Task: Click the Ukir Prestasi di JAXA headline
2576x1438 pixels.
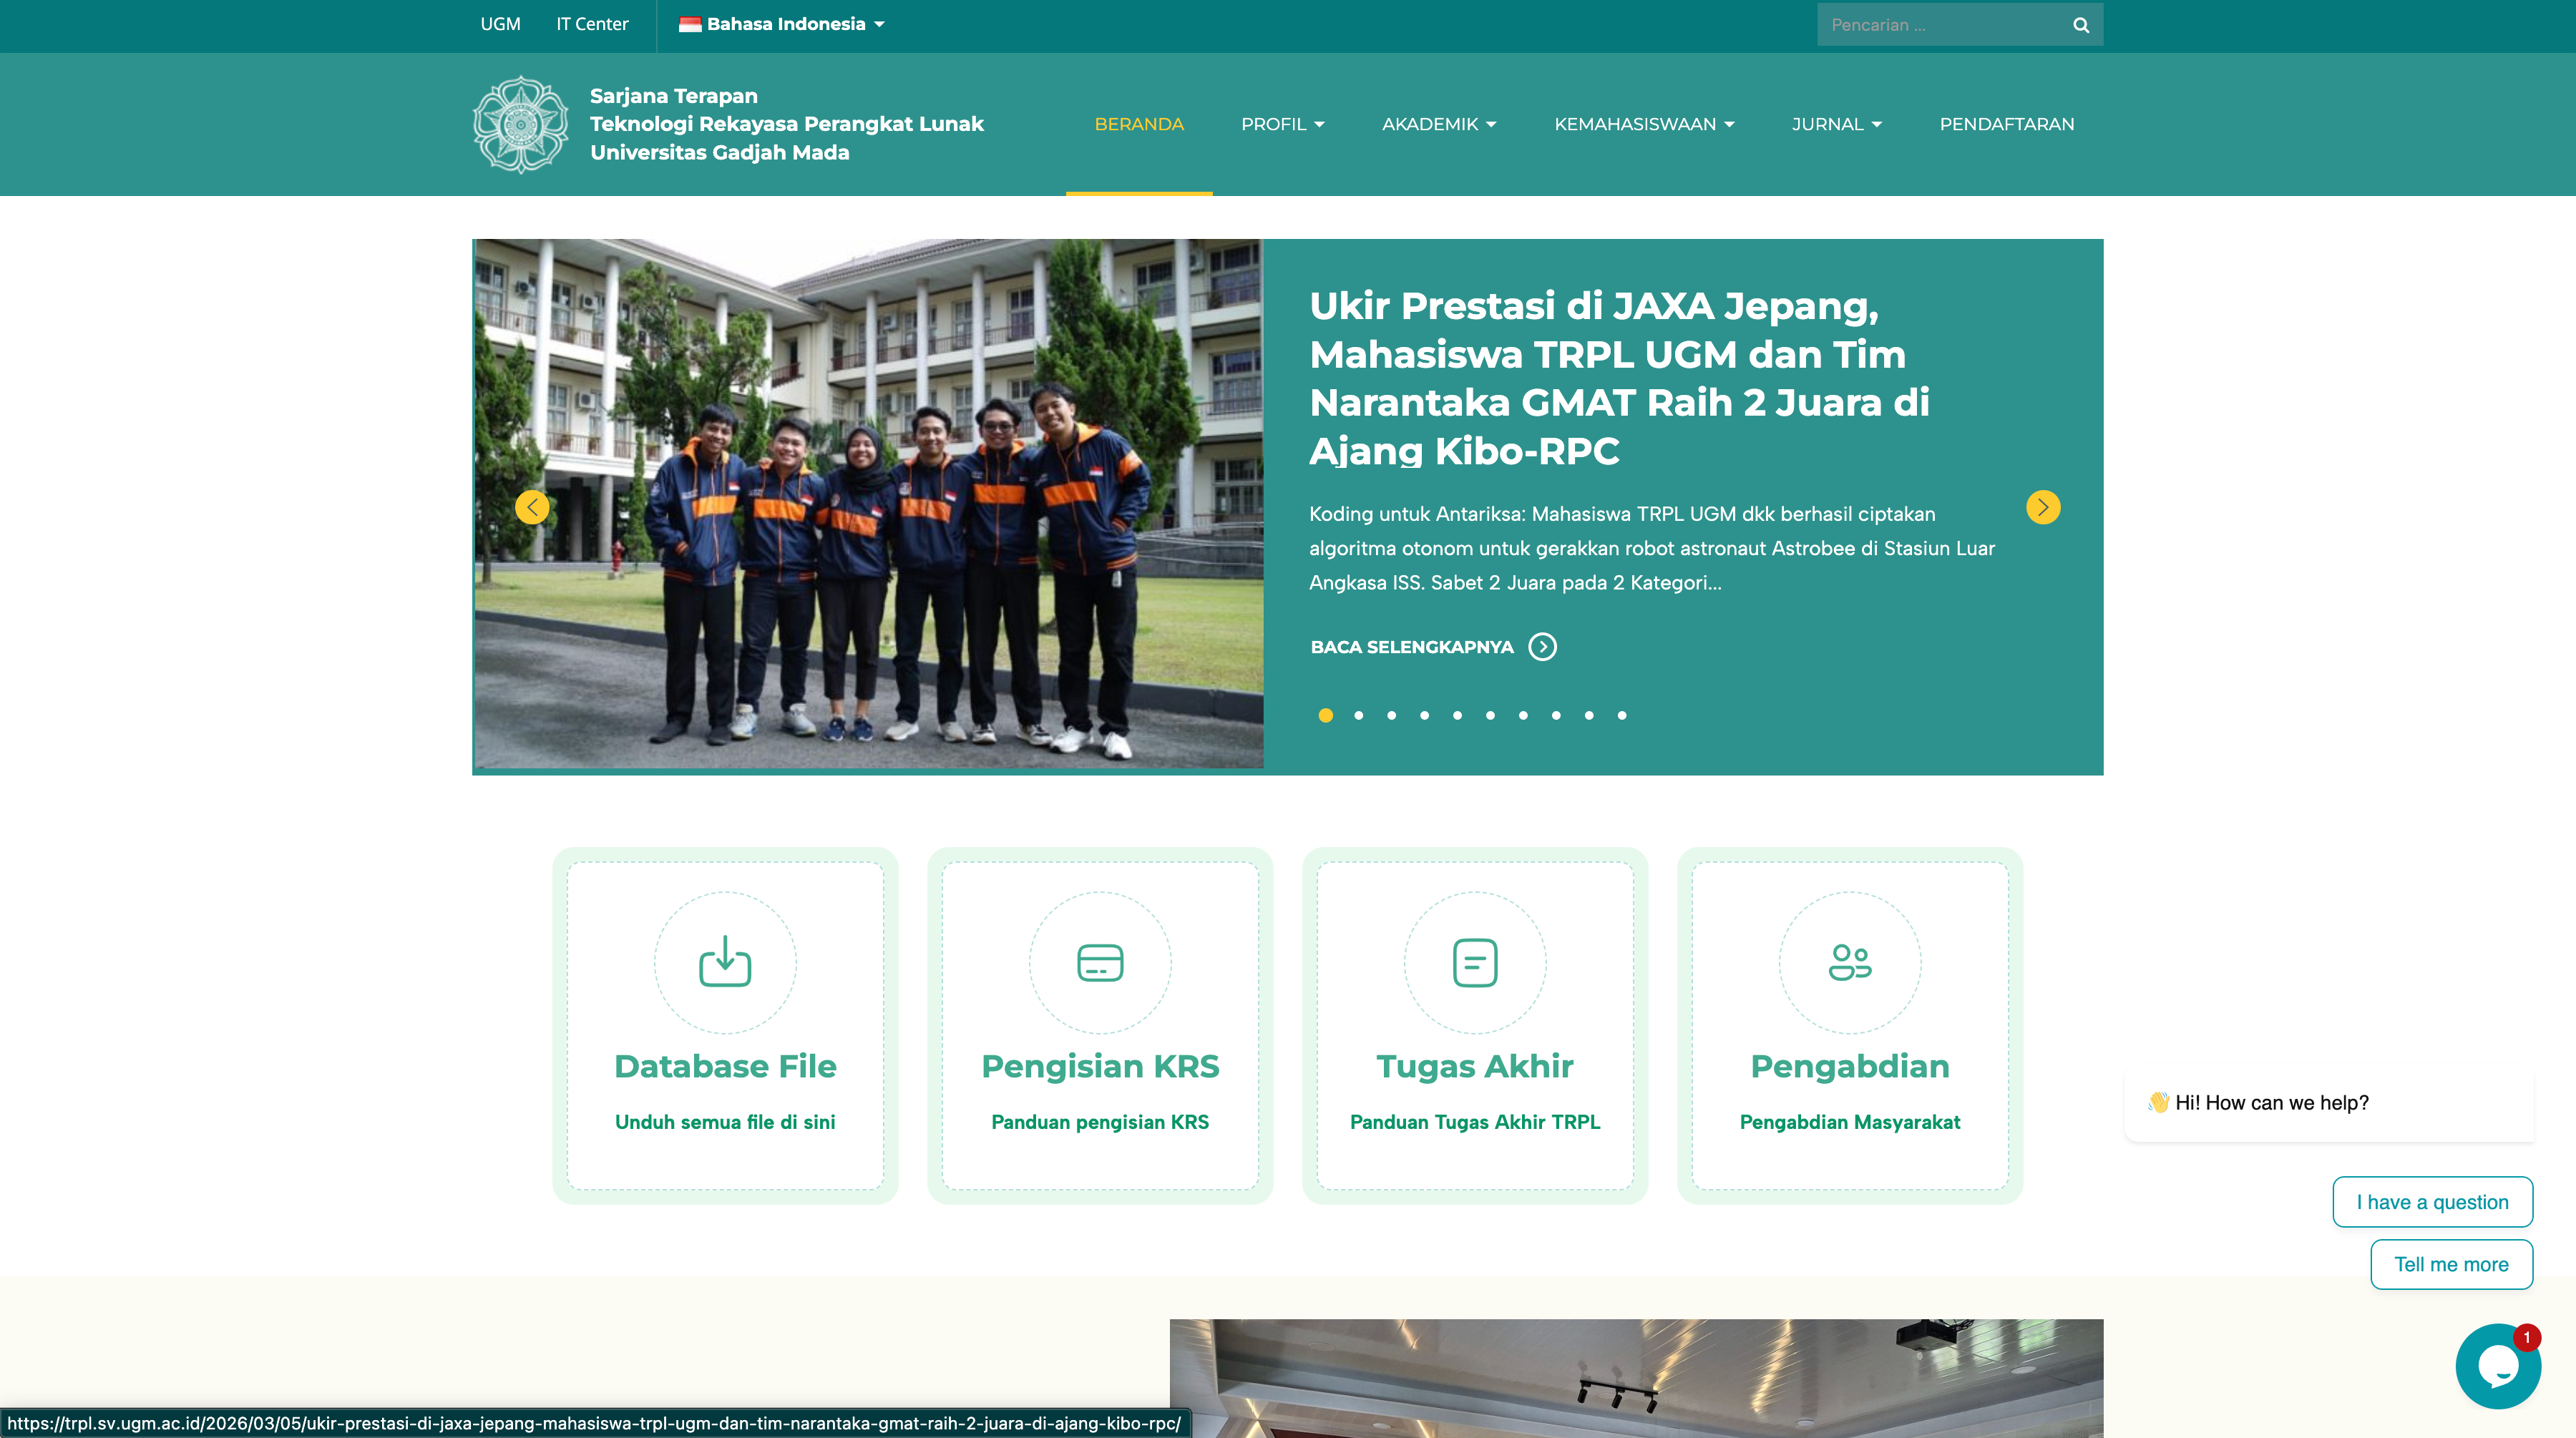Action: pos(1619,378)
